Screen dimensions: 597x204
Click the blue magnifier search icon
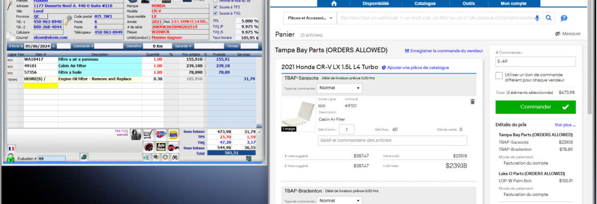[x=549, y=18]
